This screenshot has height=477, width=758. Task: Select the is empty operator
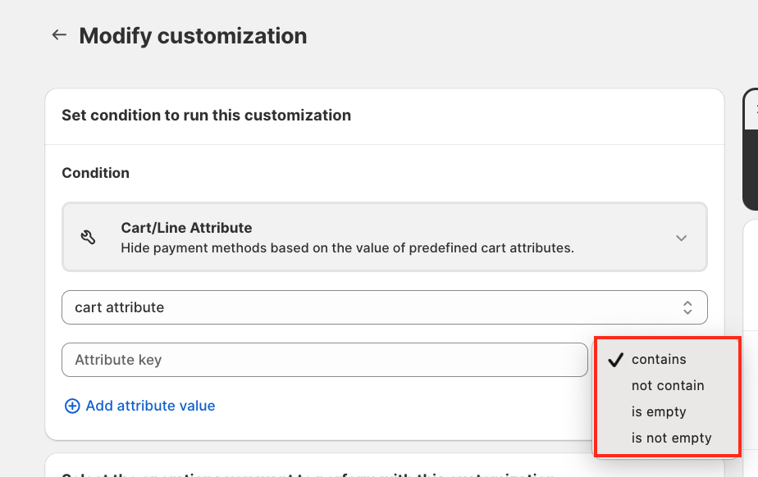click(x=659, y=411)
